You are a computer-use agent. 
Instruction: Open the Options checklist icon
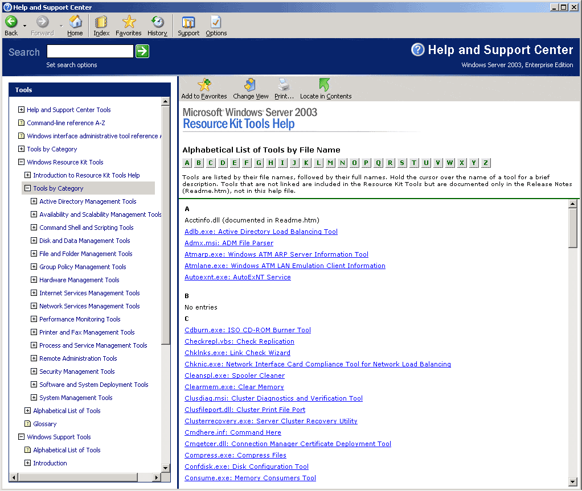click(216, 22)
